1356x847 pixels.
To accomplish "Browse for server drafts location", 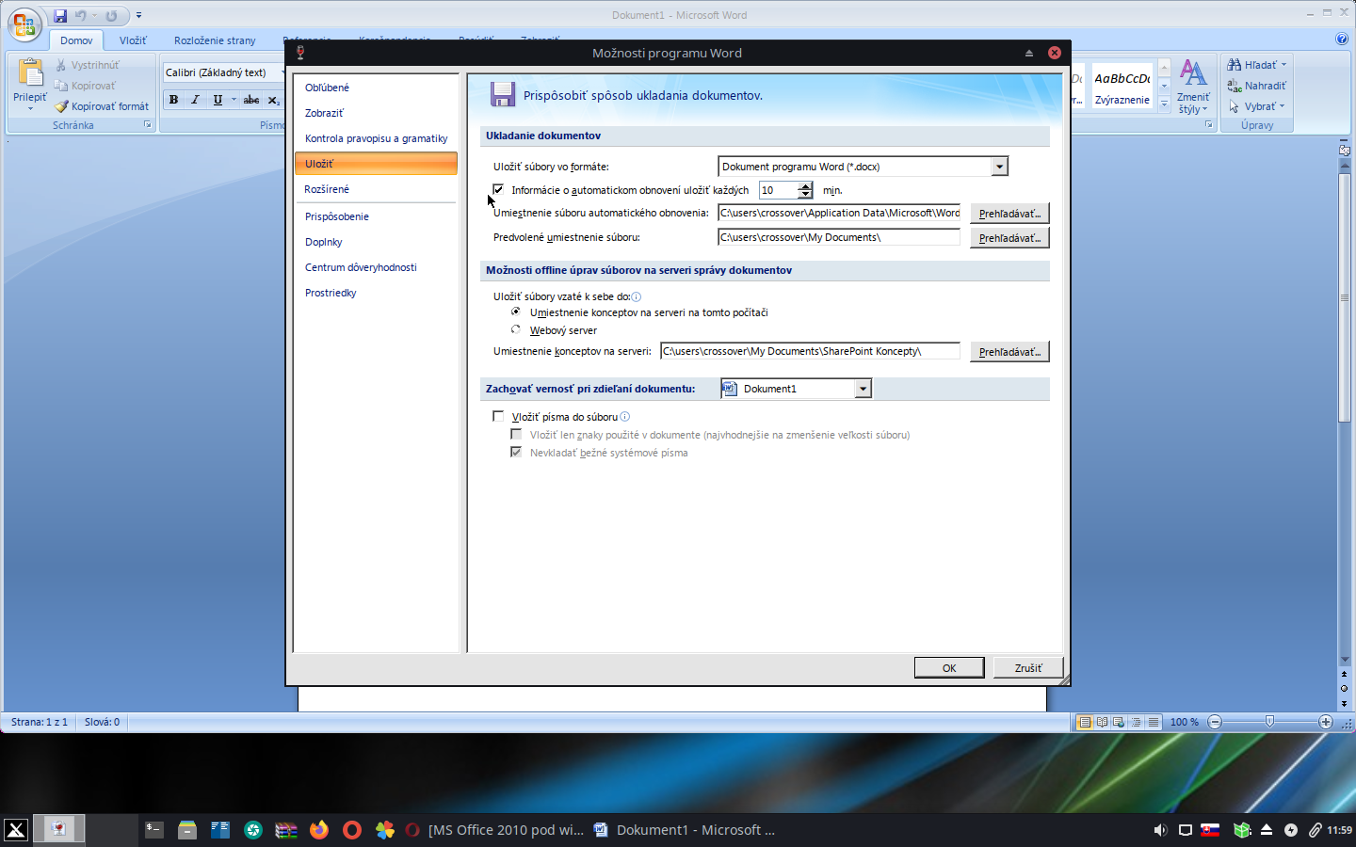I will [x=1009, y=352].
